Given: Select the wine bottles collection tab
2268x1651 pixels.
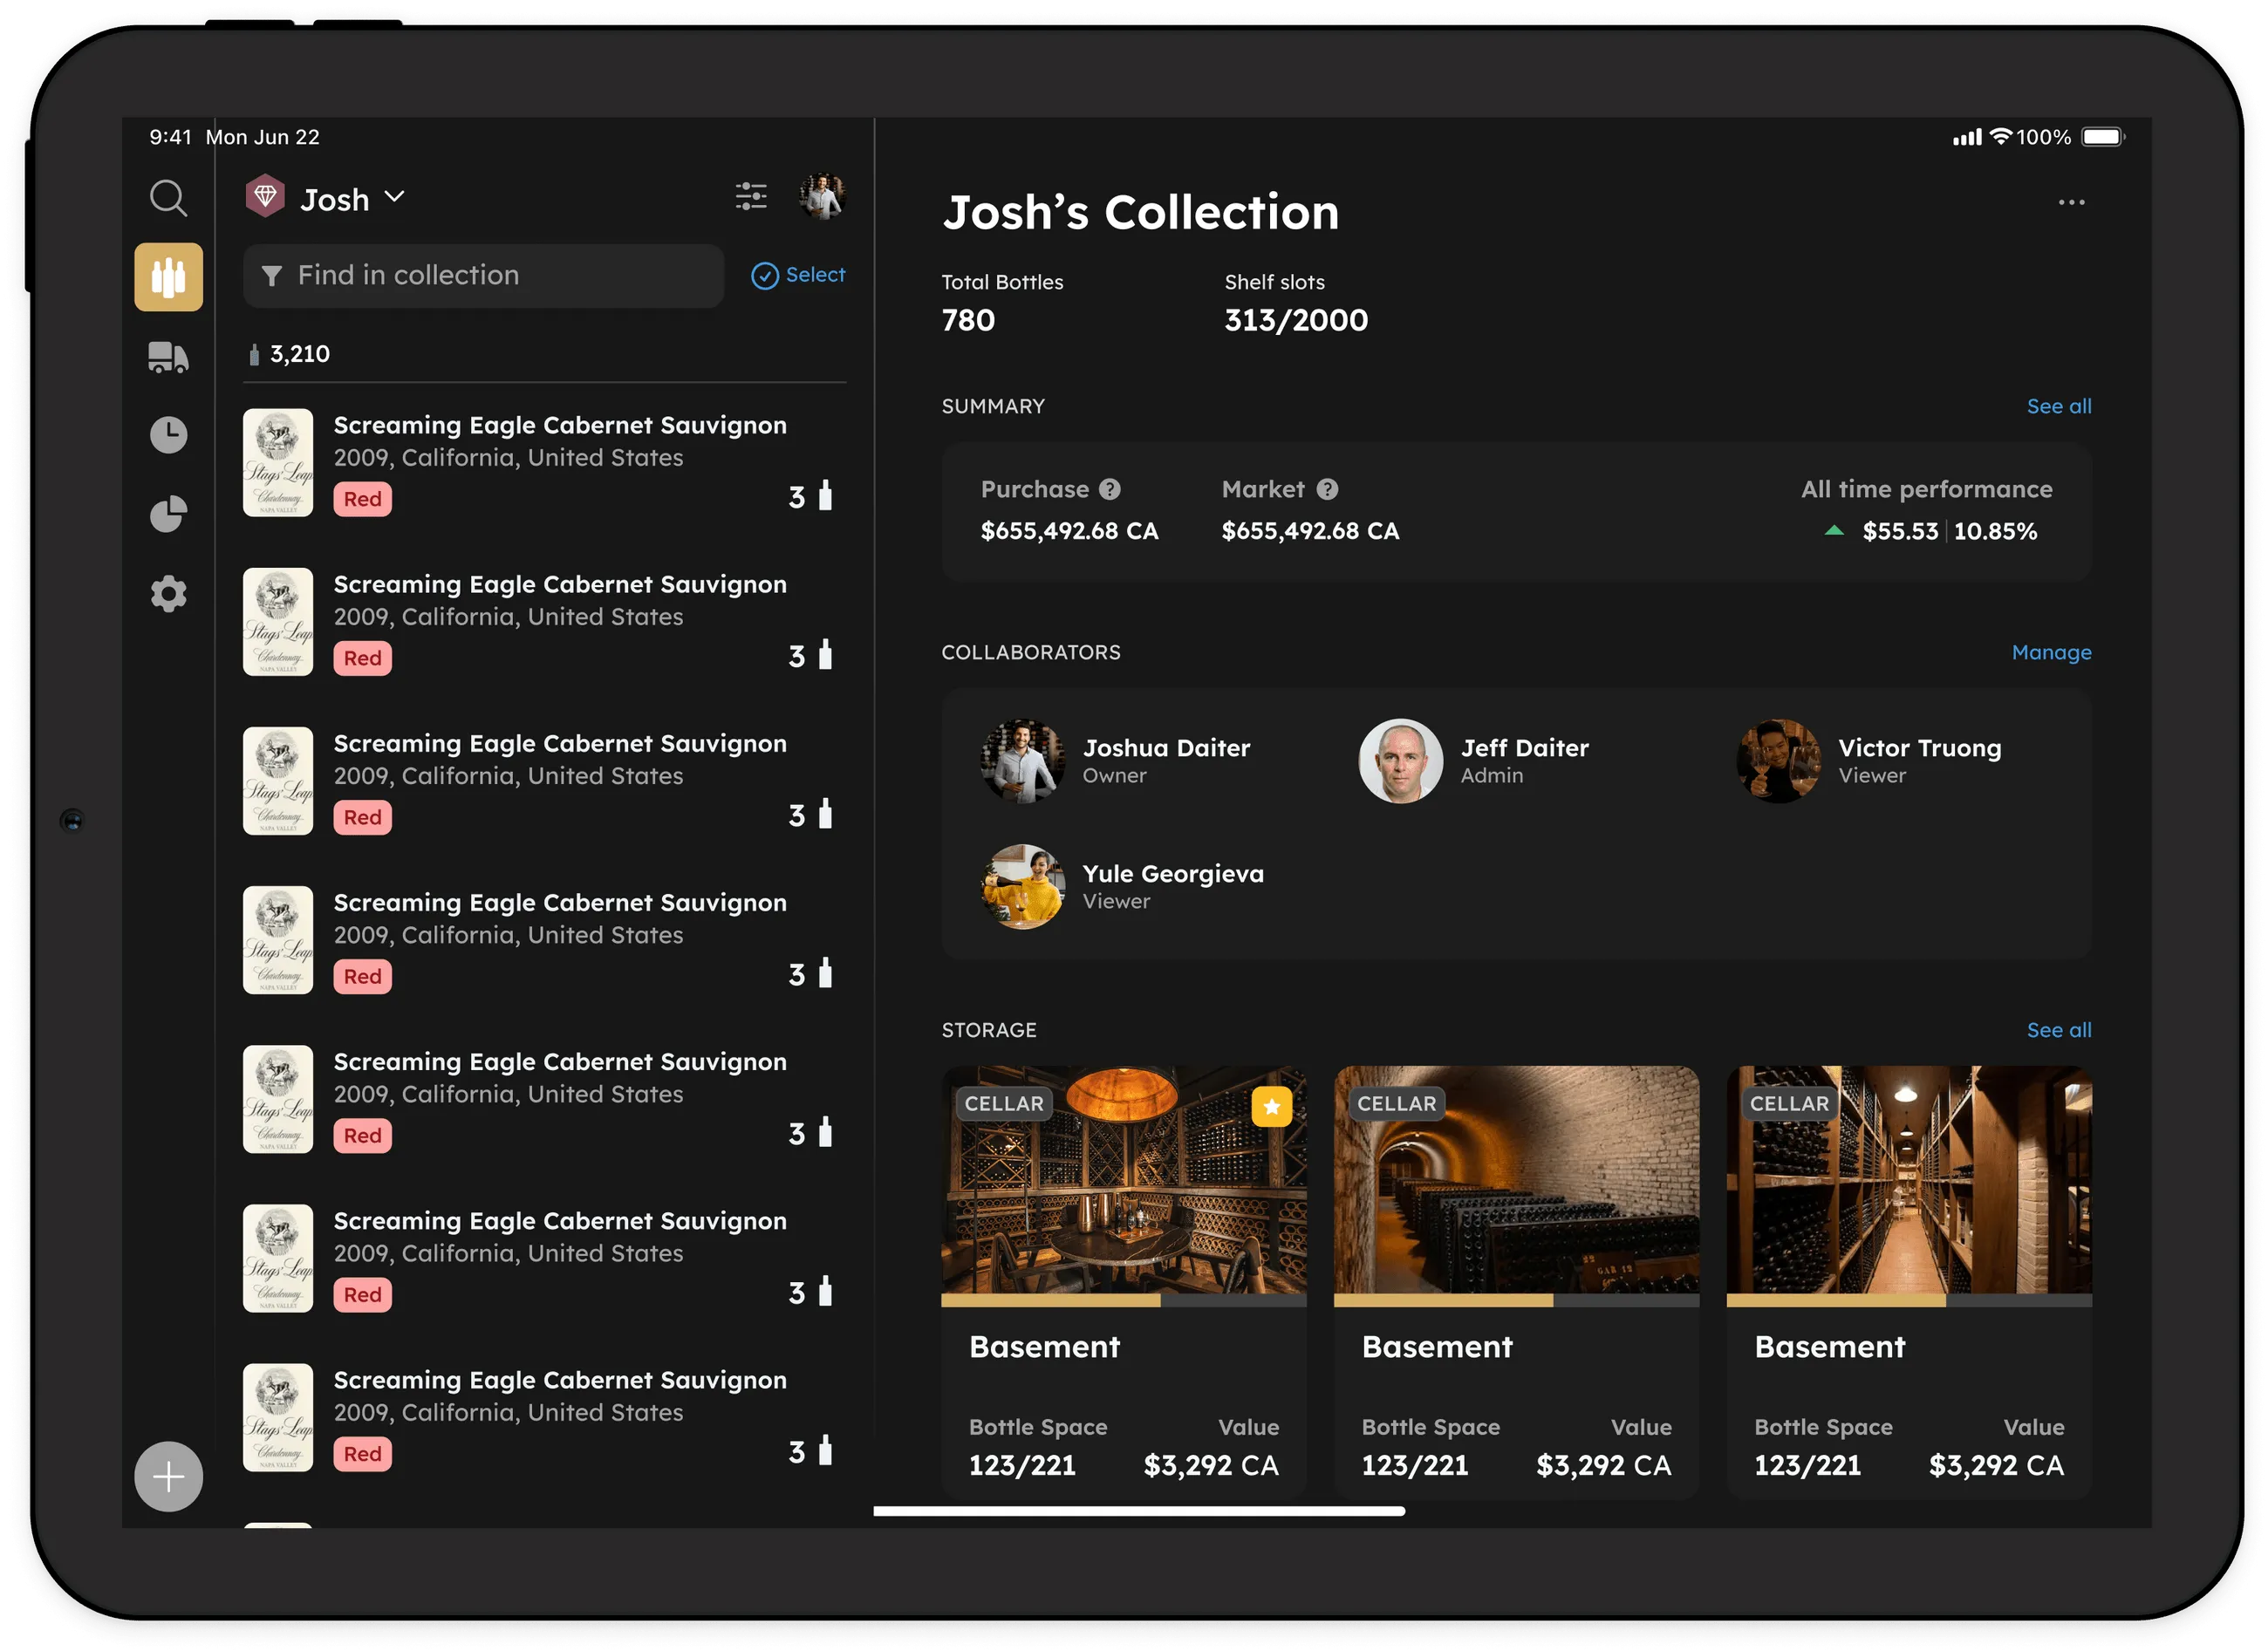Looking at the screenshot, I should click(168, 277).
